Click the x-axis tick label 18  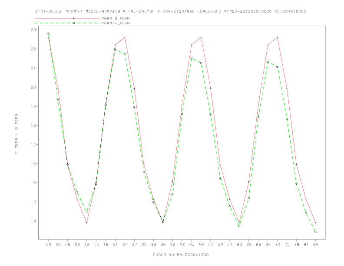tap(106, 244)
